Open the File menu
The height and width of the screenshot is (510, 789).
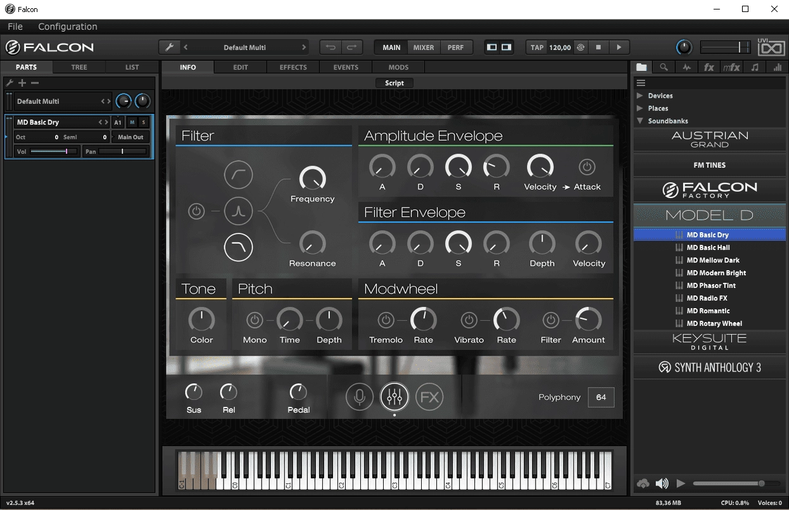pos(15,27)
